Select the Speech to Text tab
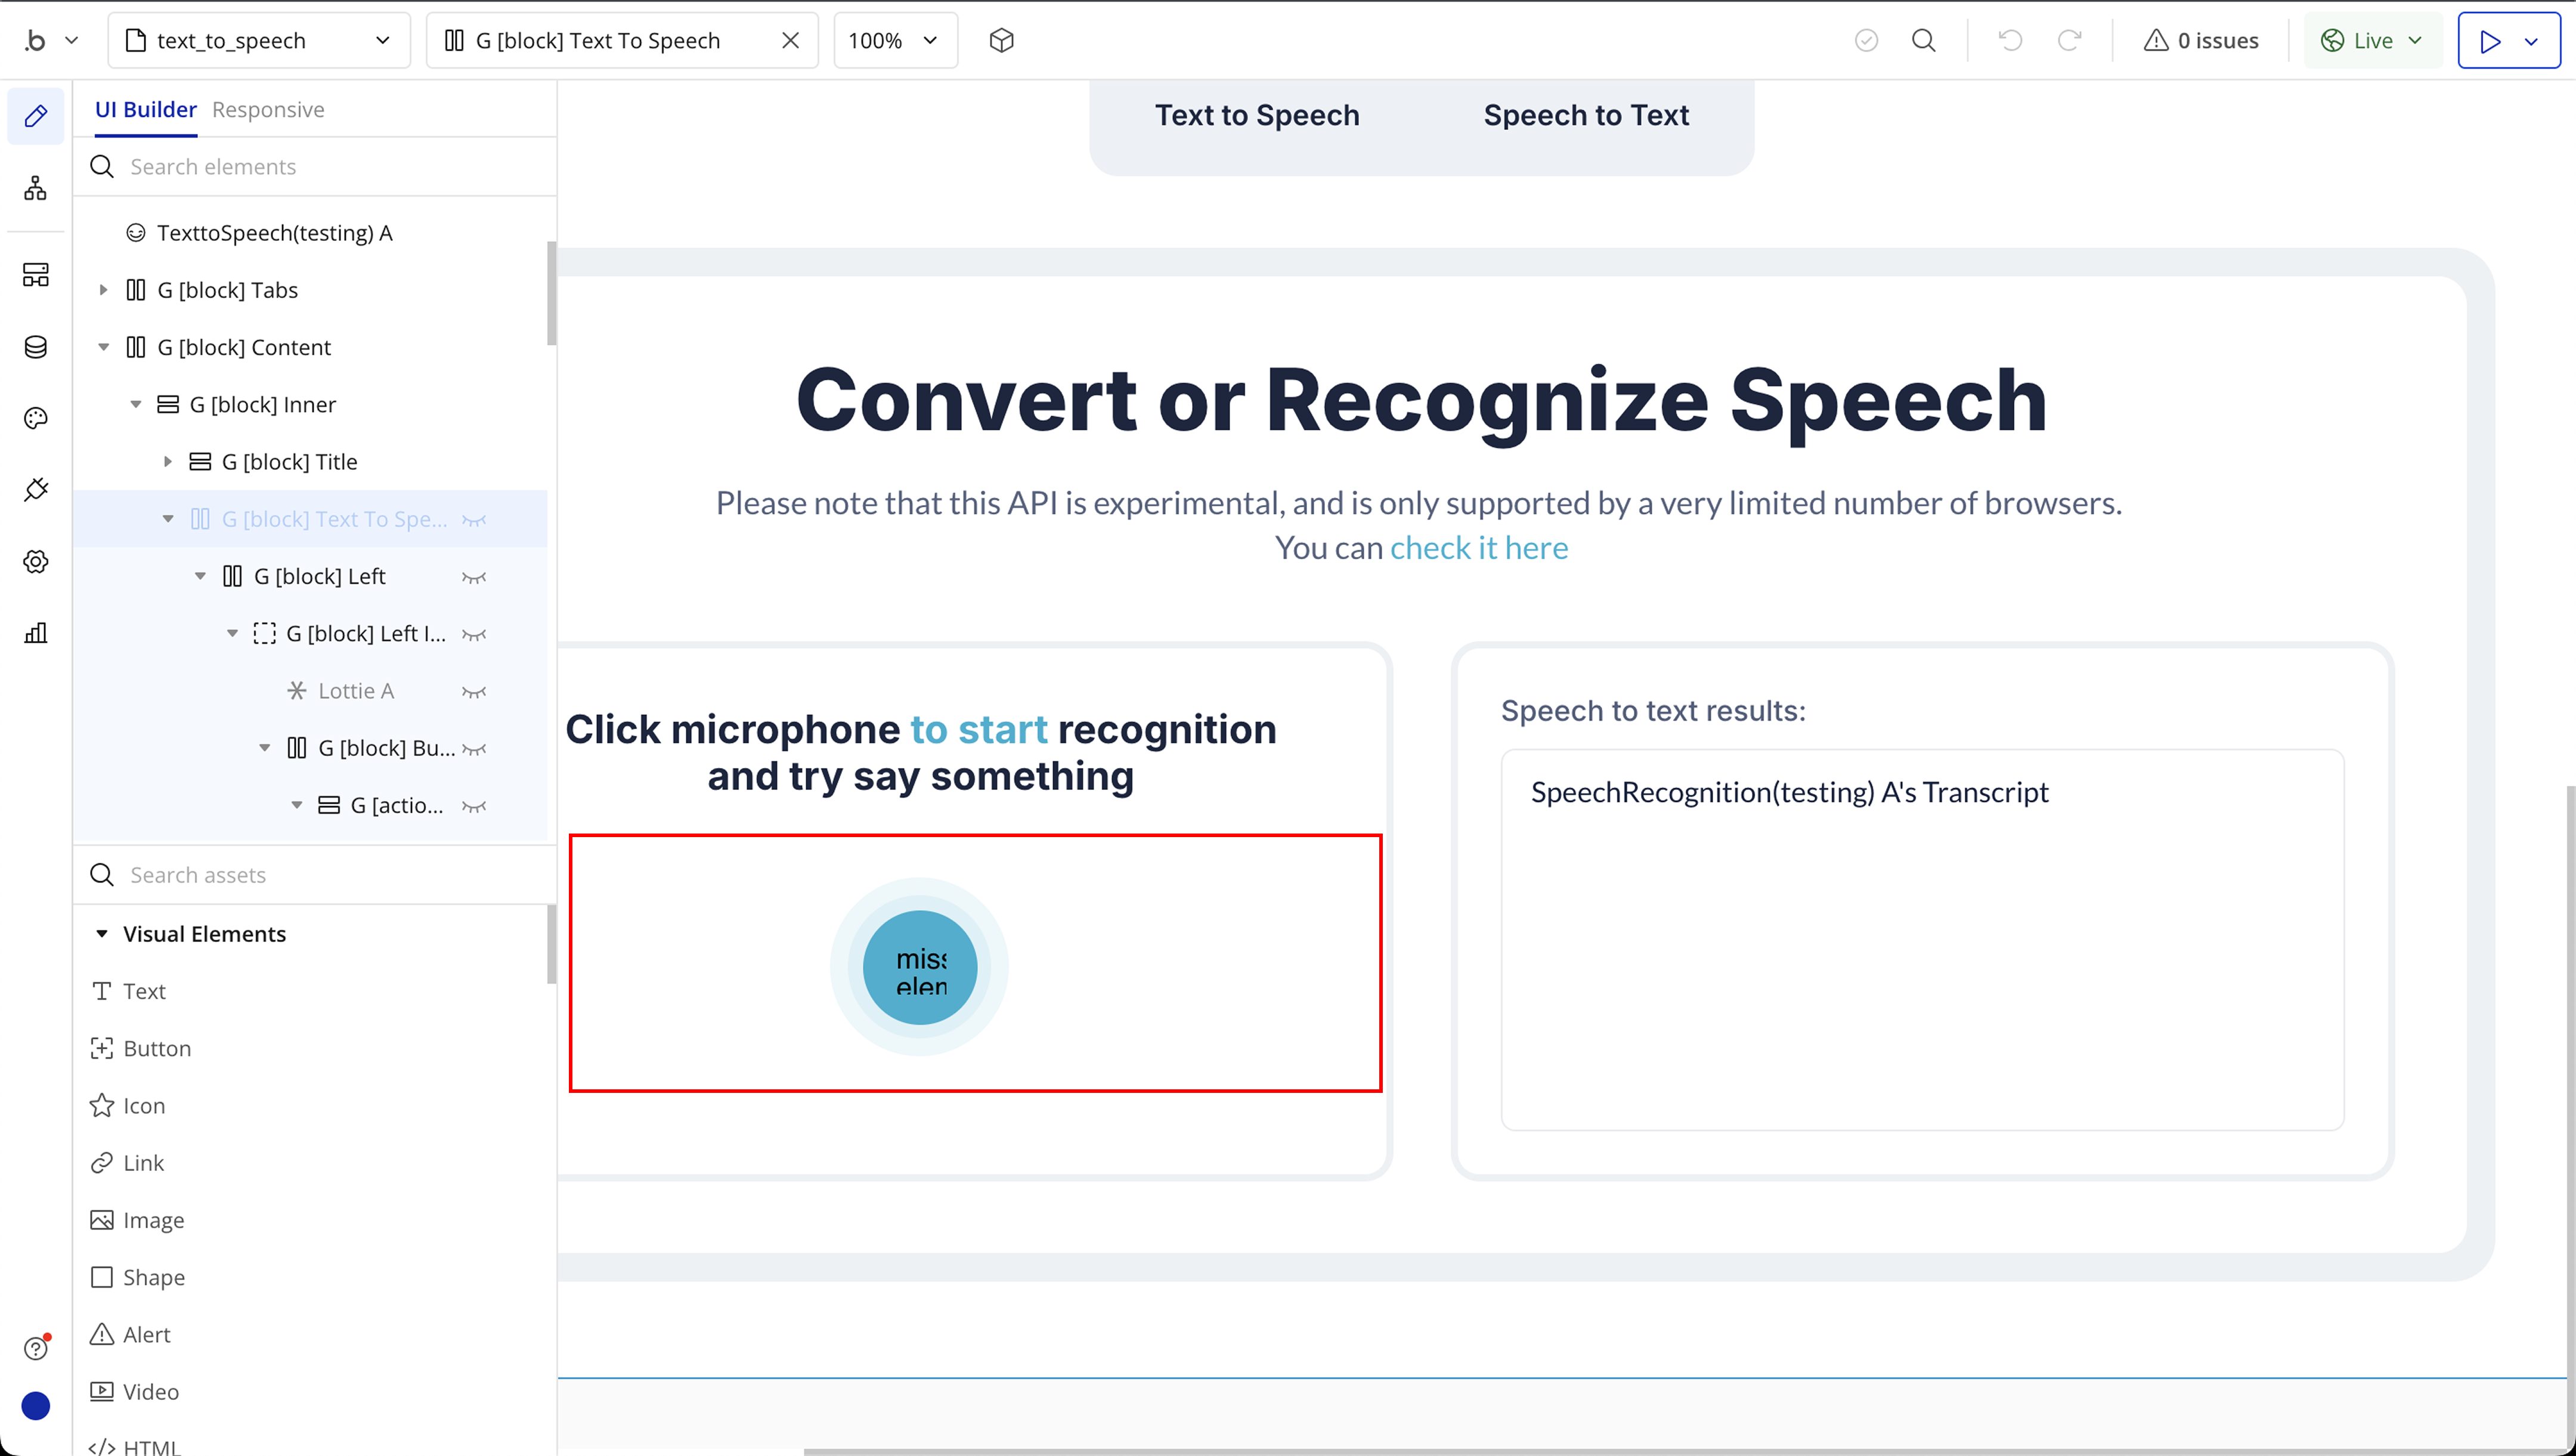The image size is (2576, 1456). [x=1585, y=116]
